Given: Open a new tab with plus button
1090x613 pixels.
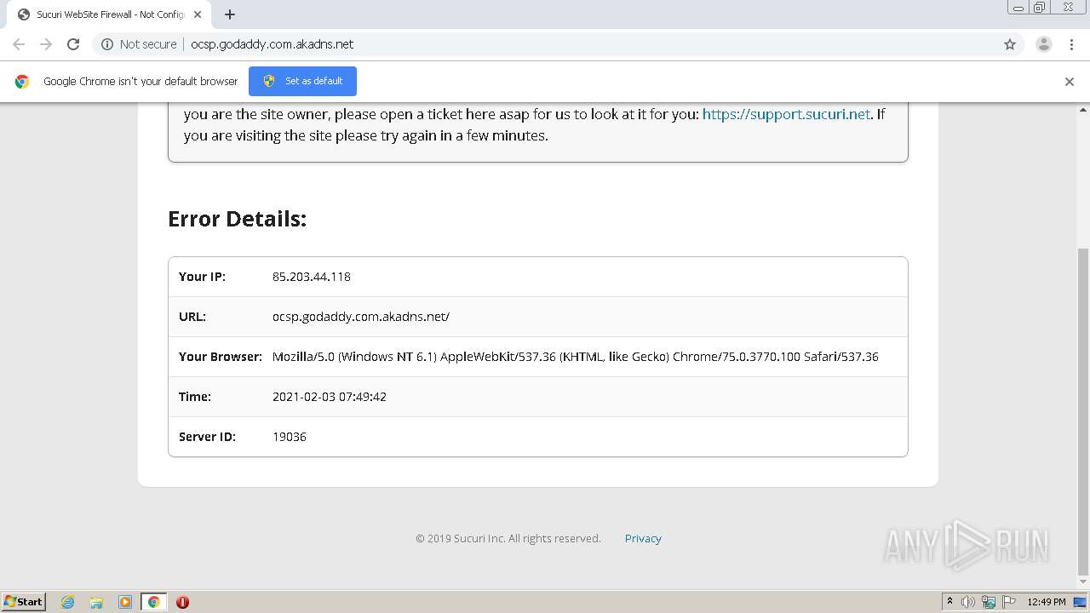Looking at the screenshot, I should (230, 14).
